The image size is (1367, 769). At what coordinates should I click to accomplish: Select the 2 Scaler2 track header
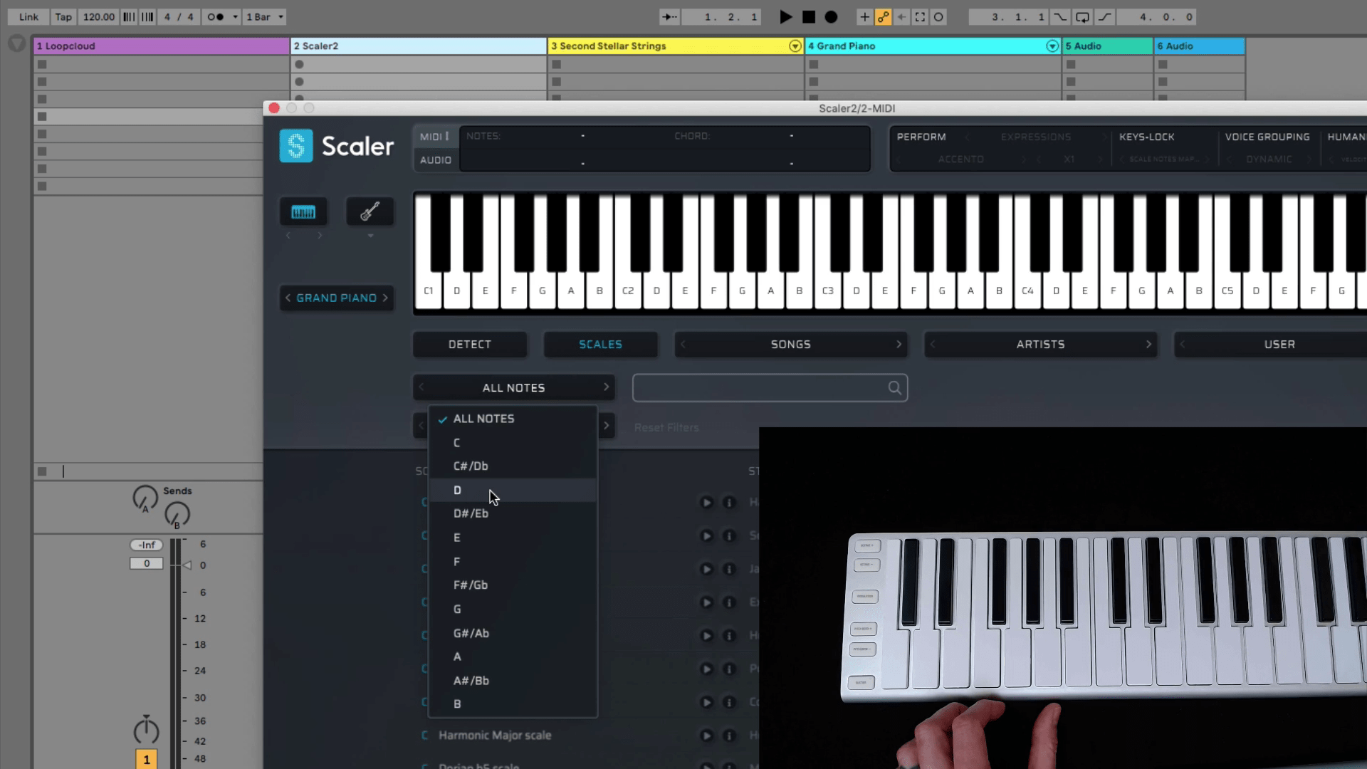coord(419,46)
